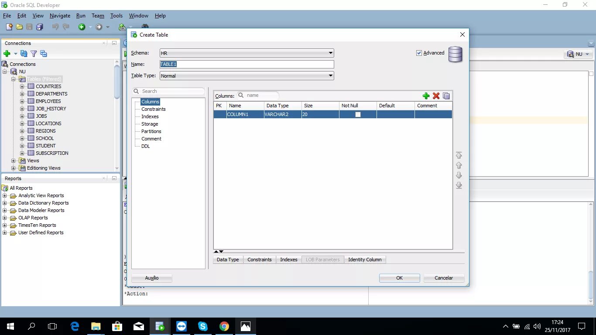Toggle Not Null checkbox for COLUMN1
The image size is (596, 335).
click(x=358, y=114)
